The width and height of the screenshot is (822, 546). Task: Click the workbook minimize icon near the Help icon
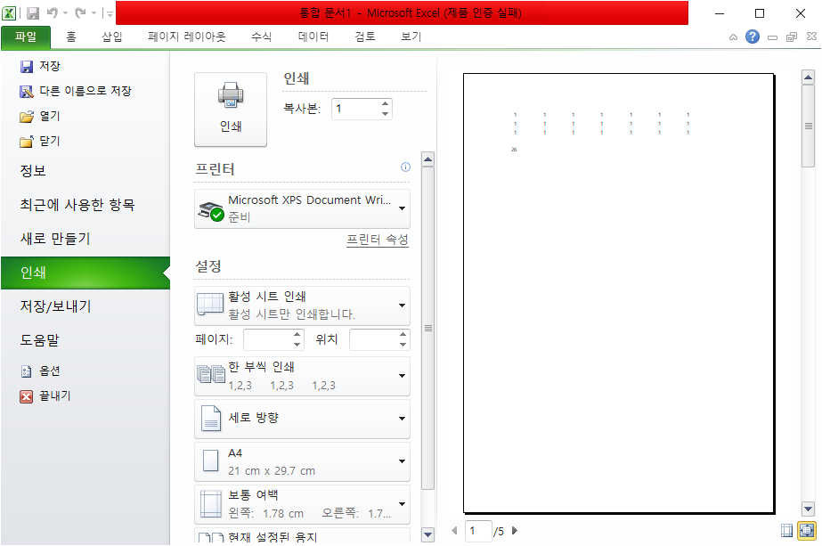coord(772,37)
